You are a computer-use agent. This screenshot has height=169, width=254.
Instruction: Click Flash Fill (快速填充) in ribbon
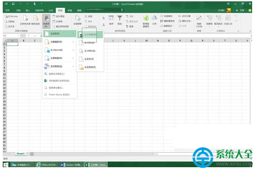coord(167,16)
